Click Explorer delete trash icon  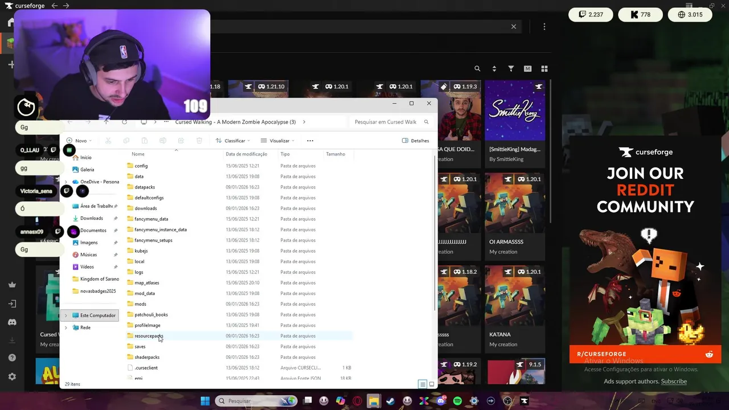[199, 141]
